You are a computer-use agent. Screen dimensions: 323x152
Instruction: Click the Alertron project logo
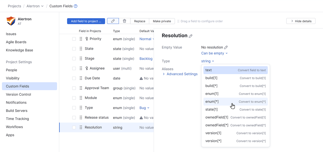(x=11, y=21)
